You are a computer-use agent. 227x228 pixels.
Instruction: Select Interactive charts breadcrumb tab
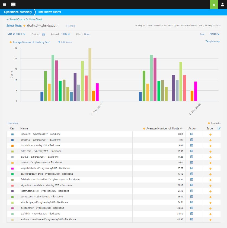click(50, 12)
